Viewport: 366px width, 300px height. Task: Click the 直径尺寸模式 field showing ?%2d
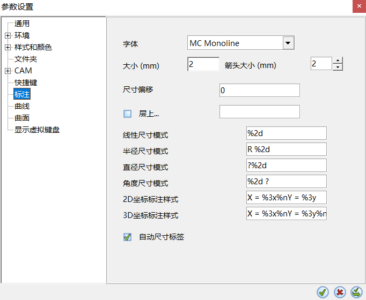point(287,166)
